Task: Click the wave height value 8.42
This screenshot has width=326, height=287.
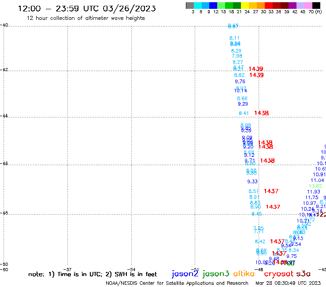Action: coord(260,242)
